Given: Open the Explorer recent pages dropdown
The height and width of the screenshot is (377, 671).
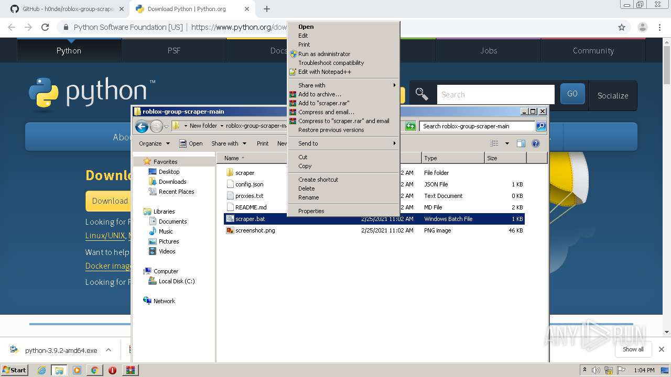Looking at the screenshot, I should pyautogui.click(x=166, y=126).
